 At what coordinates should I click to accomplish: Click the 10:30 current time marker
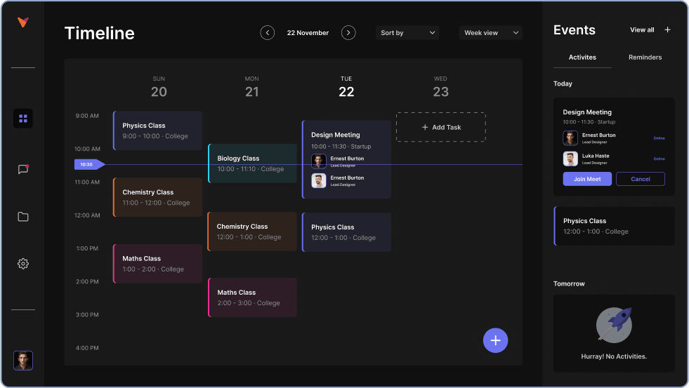(89, 165)
